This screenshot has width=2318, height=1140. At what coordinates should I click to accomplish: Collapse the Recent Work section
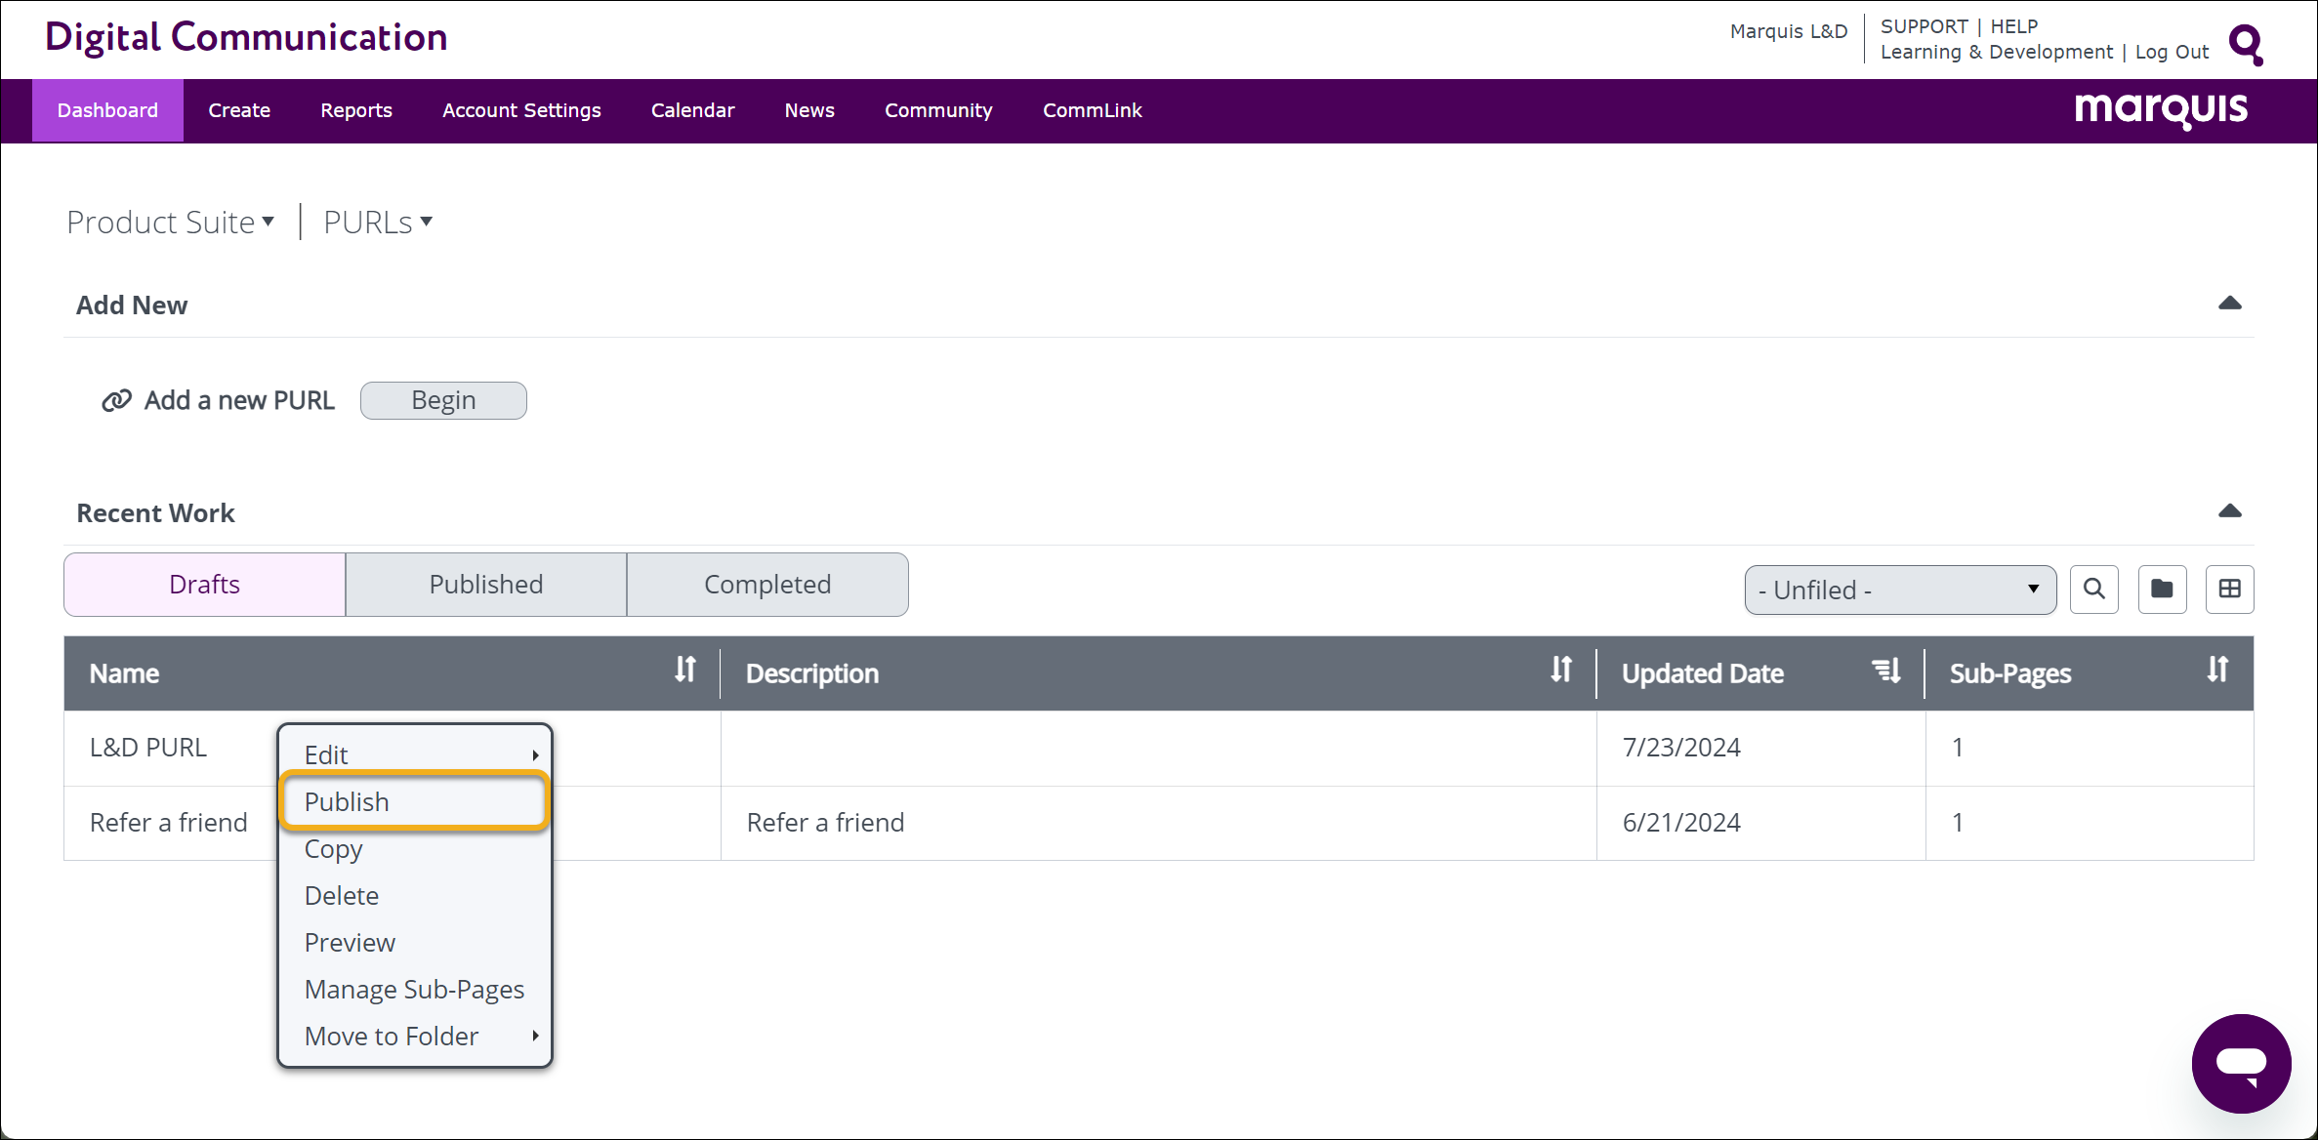click(x=2229, y=511)
